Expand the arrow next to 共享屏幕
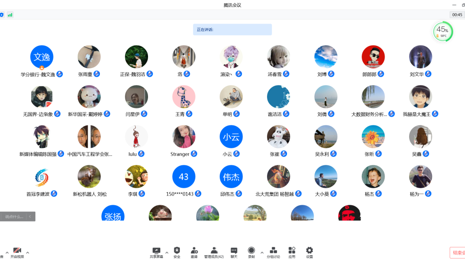This screenshot has height=261, width=465. point(167,252)
